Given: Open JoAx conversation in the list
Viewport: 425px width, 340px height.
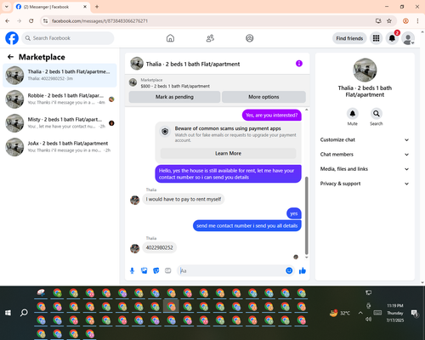Looking at the screenshot, I should click(59, 147).
